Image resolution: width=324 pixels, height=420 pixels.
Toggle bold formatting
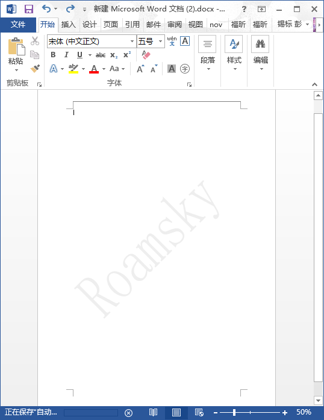53,55
